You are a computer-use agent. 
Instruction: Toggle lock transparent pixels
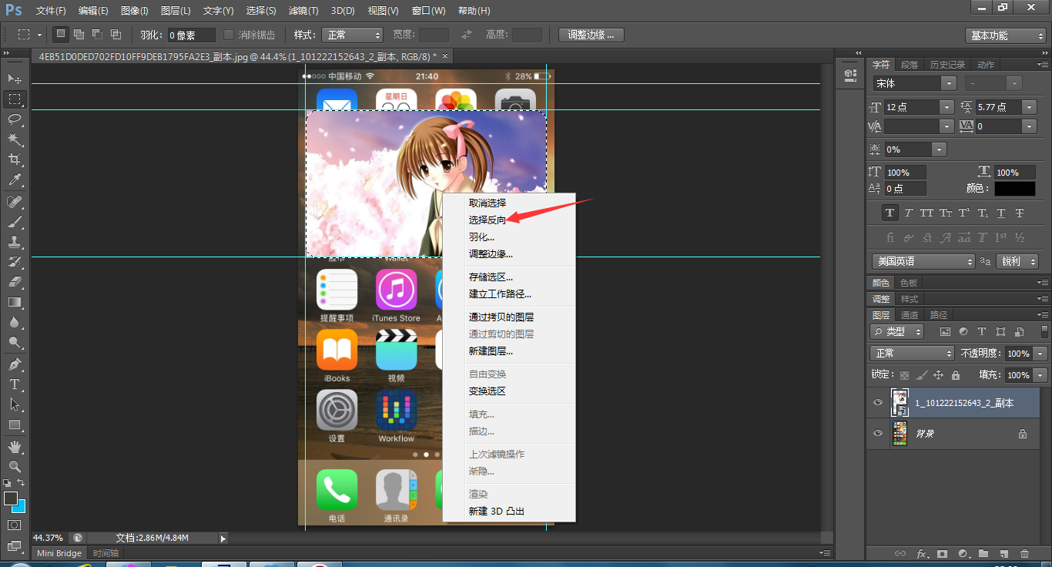(904, 375)
